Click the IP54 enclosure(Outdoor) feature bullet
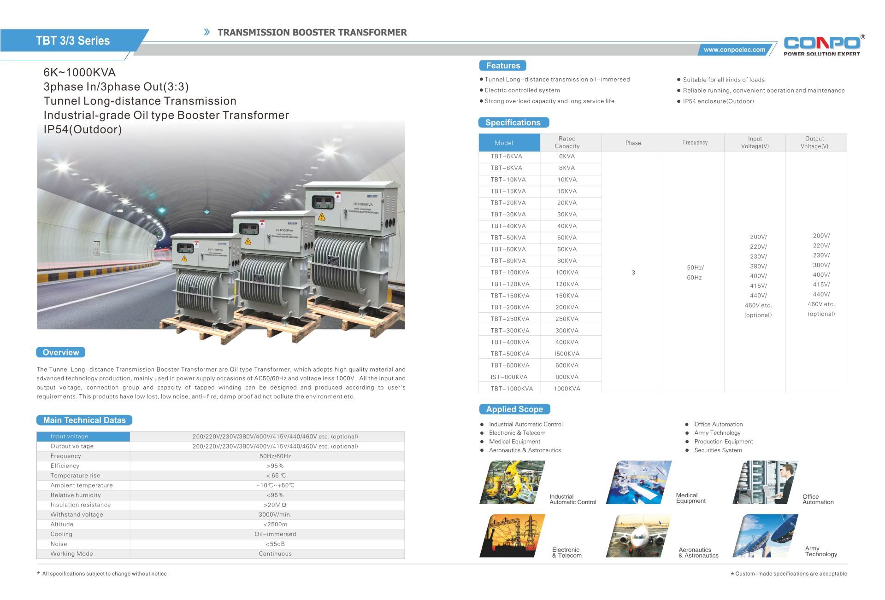The width and height of the screenshot is (885, 600). pos(715,101)
